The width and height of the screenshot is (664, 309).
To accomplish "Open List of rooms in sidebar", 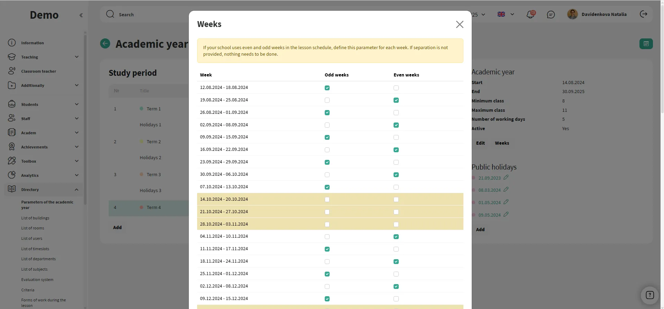I will [33, 228].
